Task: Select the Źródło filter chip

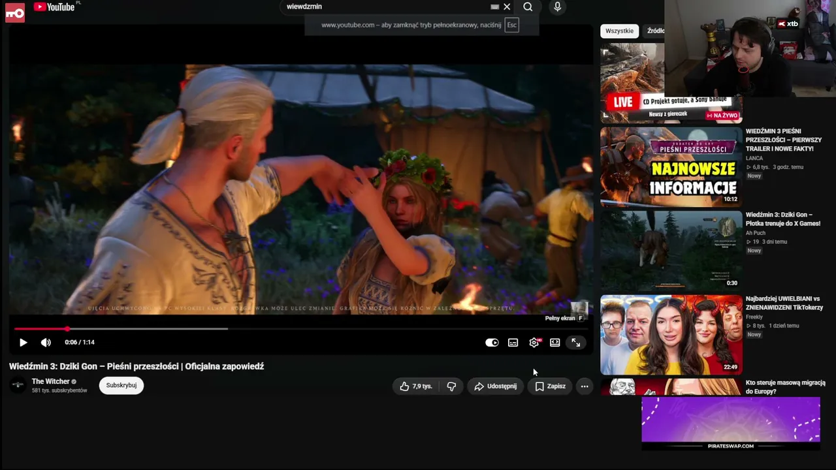Action: (655, 31)
